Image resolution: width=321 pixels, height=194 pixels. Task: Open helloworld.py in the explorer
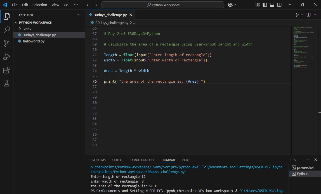click(34, 41)
